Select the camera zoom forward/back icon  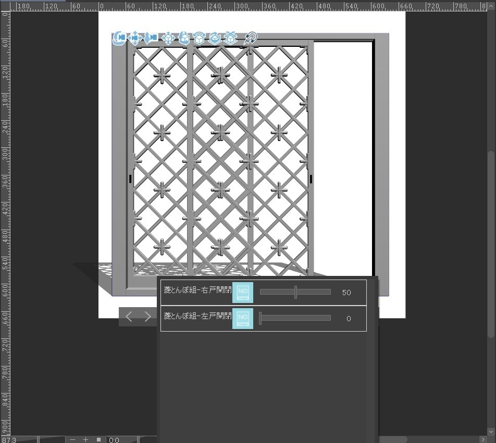coord(151,38)
